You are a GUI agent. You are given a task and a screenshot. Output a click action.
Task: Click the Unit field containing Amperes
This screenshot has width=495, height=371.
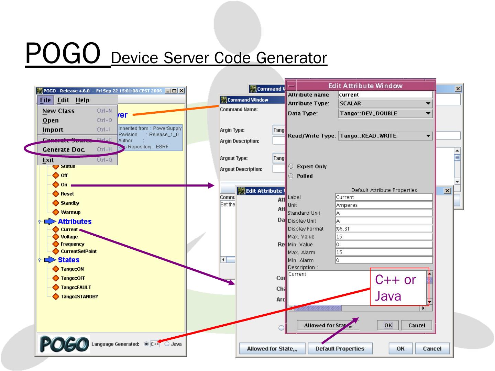[x=384, y=205]
